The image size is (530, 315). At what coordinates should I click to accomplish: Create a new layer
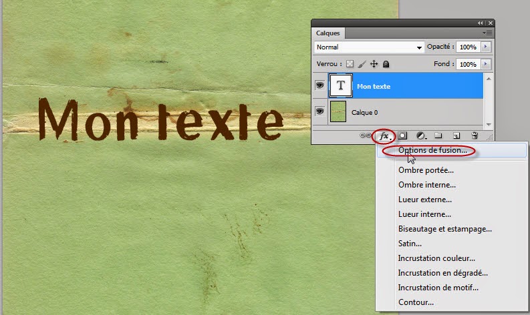click(456, 135)
